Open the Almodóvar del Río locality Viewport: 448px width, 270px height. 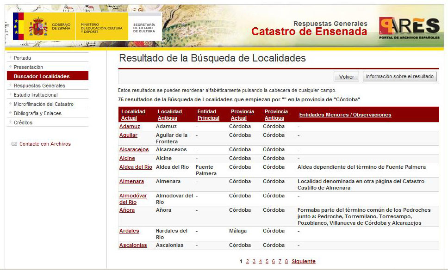click(133, 199)
